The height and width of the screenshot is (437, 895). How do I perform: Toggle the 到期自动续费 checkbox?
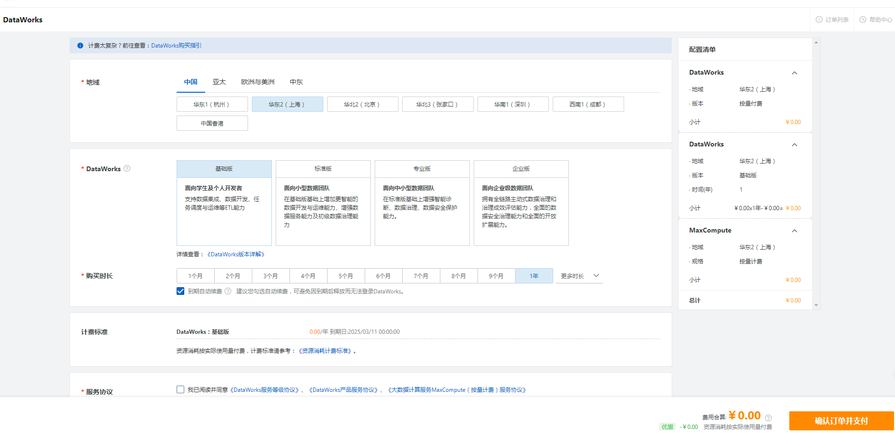[180, 291]
